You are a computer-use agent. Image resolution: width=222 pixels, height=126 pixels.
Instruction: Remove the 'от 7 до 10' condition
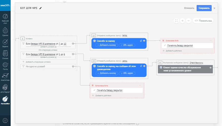pyautogui.click(x=73, y=44)
